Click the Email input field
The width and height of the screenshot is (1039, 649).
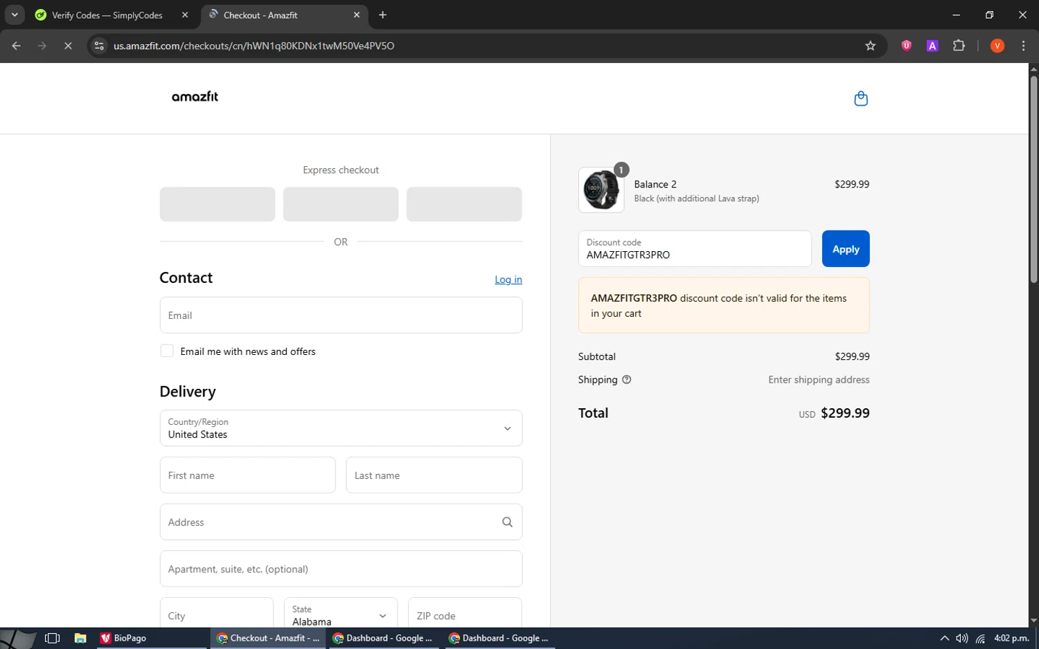click(341, 315)
